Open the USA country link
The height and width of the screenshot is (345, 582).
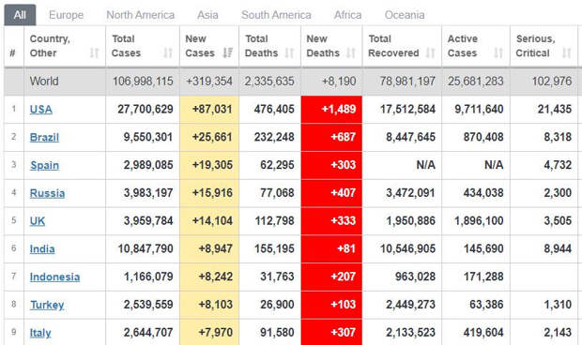point(40,110)
